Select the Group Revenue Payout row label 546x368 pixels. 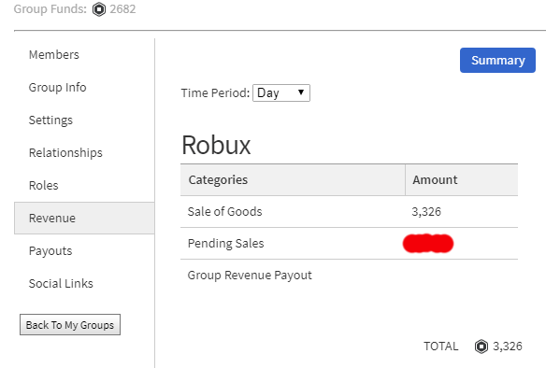click(250, 276)
